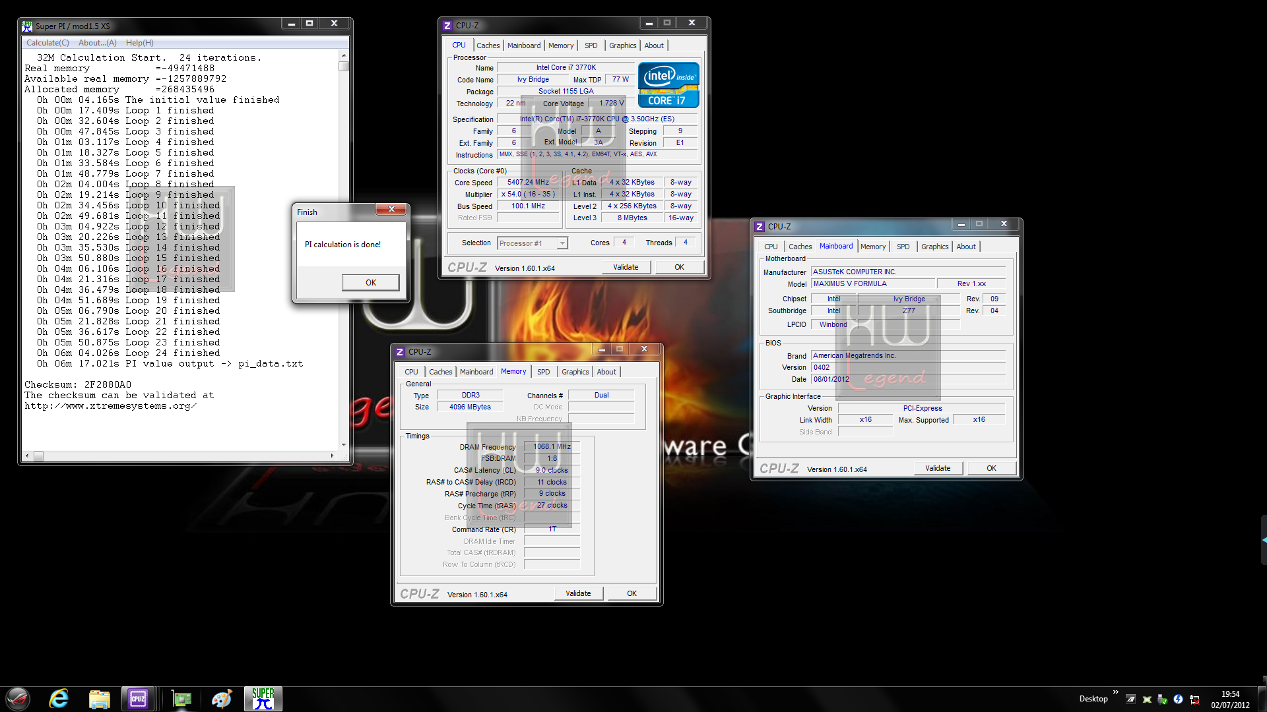The width and height of the screenshot is (1267, 712).
Task: Click the blue lightning bolt tray icon
Action: click(1178, 699)
